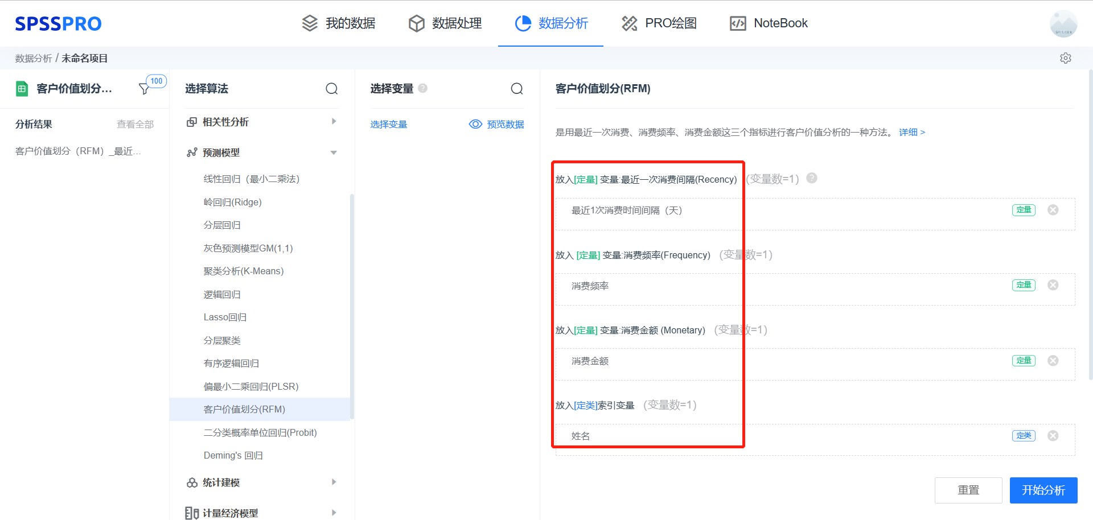Click the 重置 button
Screen dimensions: 1093x520
968,490
